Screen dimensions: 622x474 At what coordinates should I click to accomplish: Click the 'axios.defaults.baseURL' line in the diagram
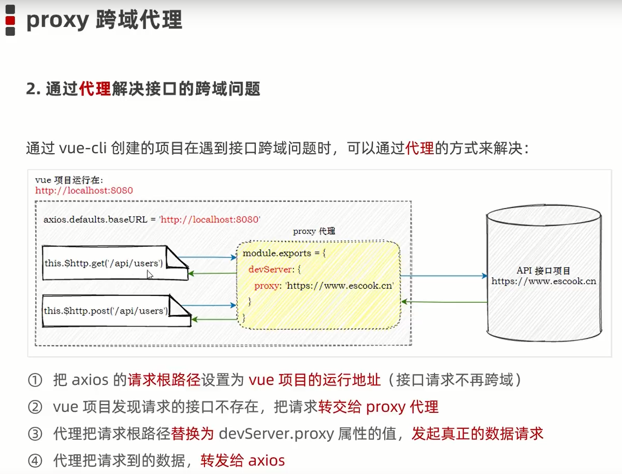click(152, 219)
